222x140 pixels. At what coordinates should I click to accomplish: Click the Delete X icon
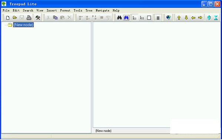pos(69,18)
